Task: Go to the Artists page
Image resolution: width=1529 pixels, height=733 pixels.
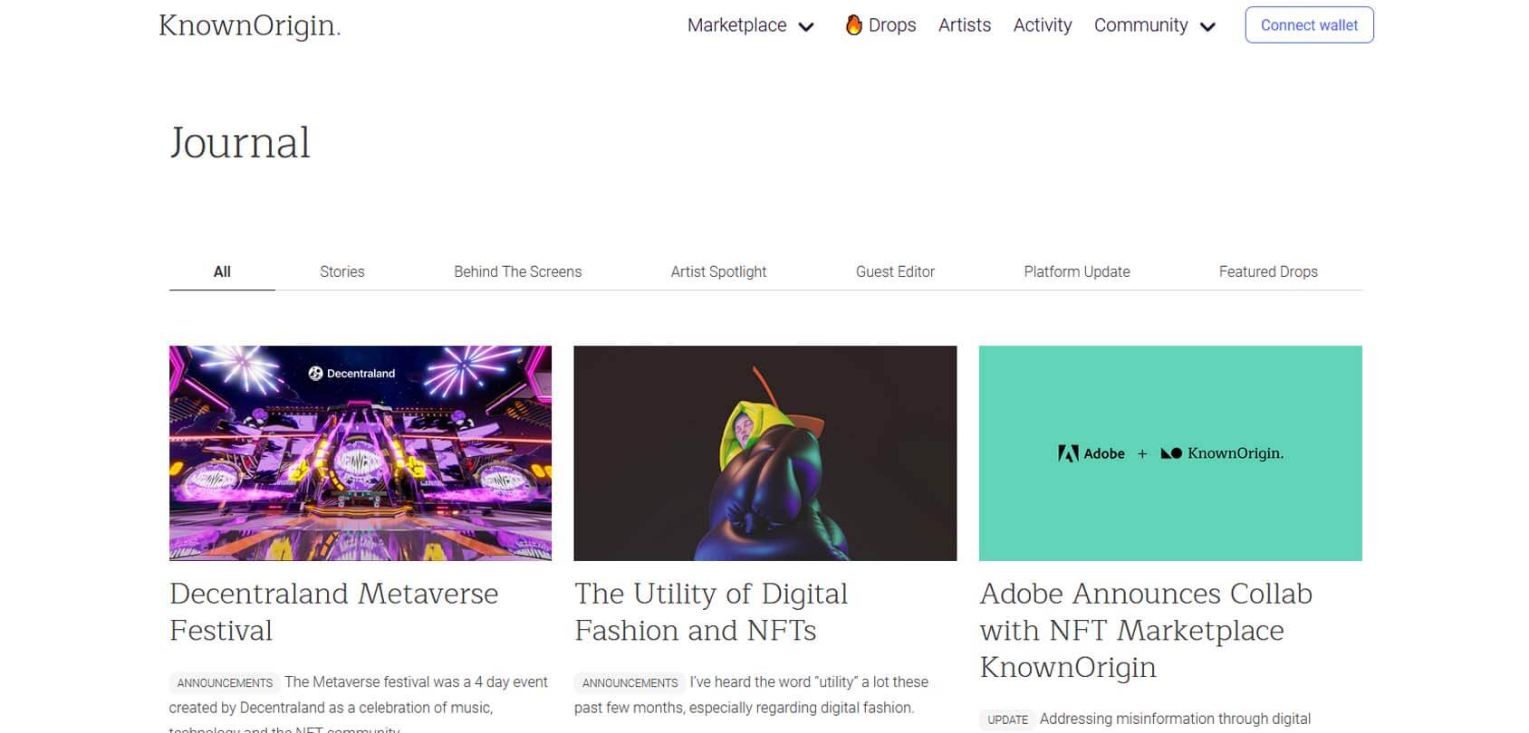Action: click(965, 25)
